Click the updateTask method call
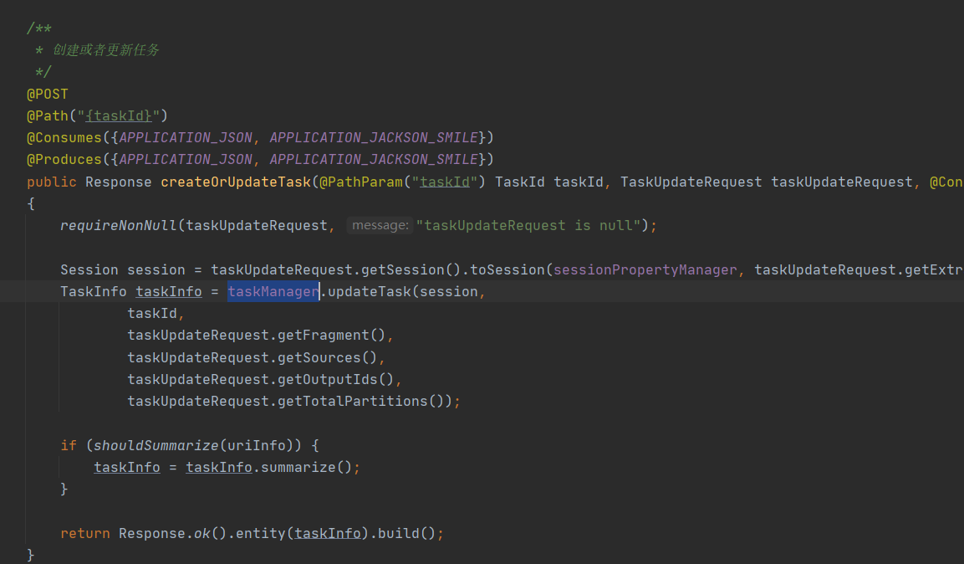The height and width of the screenshot is (564, 964). click(x=369, y=291)
